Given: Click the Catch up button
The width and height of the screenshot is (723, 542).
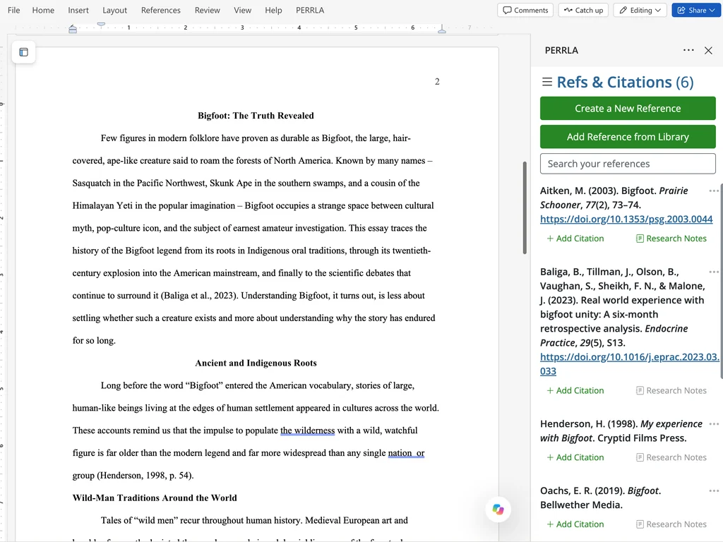Looking at the screenshot, I should (583, 10).
